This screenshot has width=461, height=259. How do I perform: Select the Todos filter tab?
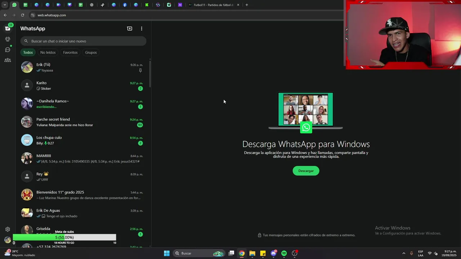coord(28,53)
